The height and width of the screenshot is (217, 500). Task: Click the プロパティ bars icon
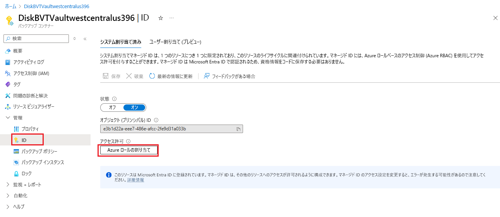click(x=16, y=129)
